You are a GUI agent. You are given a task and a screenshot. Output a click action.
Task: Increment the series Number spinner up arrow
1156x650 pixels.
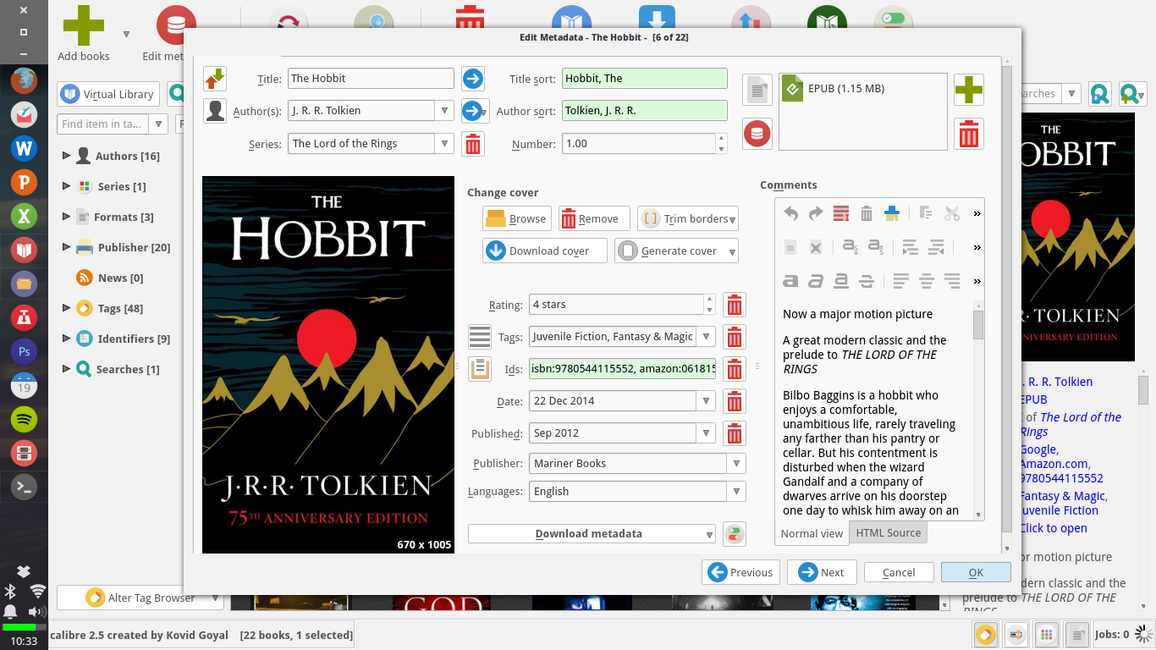721,139
